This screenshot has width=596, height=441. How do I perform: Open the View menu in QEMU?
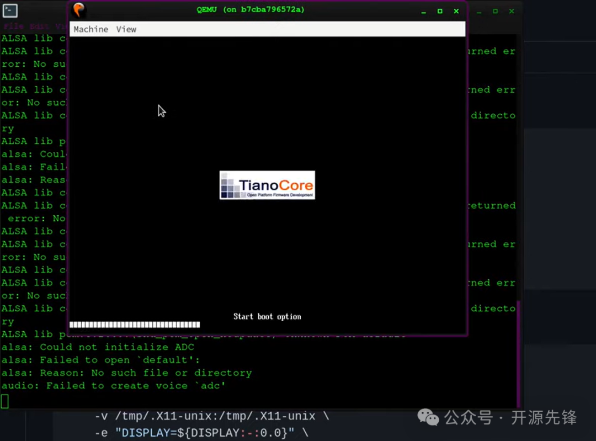(126, 29)
